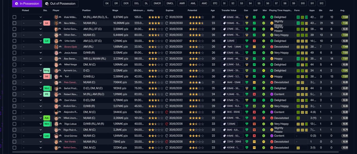Image resolution: width=357 pixels, height=154 pixels.
Task: Switch to the Out of Possession tab
Action: 60,4
